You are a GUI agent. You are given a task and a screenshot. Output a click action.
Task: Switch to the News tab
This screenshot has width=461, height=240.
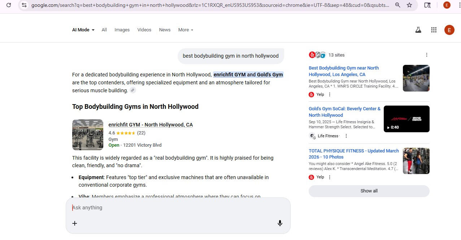click(165, 30)
